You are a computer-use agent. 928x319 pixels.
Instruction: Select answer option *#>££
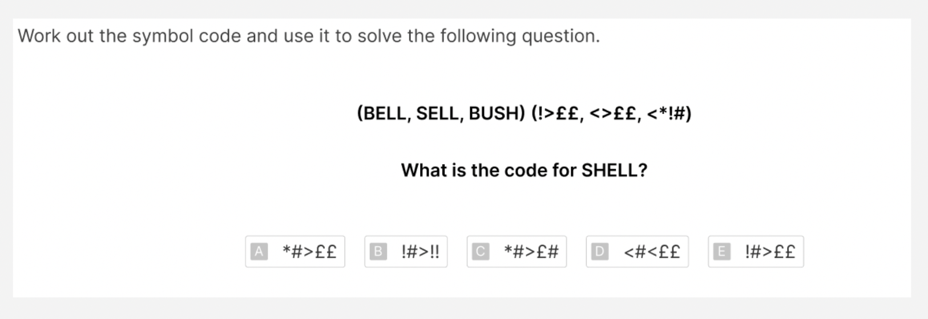pyautogui.click(x=295, y=251)
